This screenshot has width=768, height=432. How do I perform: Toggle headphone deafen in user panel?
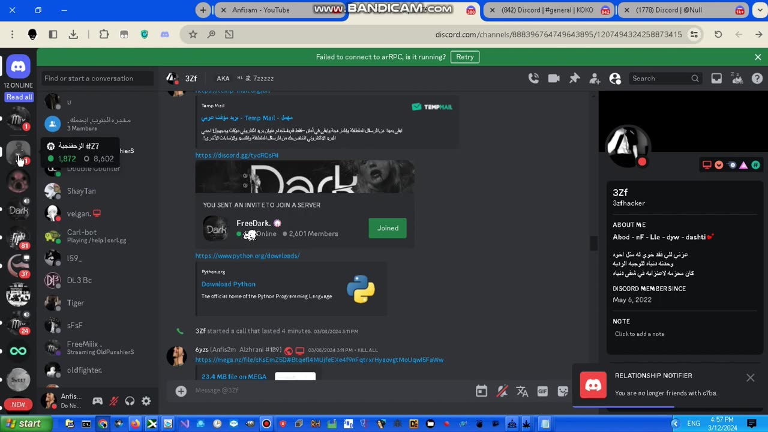tap(130, 401)
